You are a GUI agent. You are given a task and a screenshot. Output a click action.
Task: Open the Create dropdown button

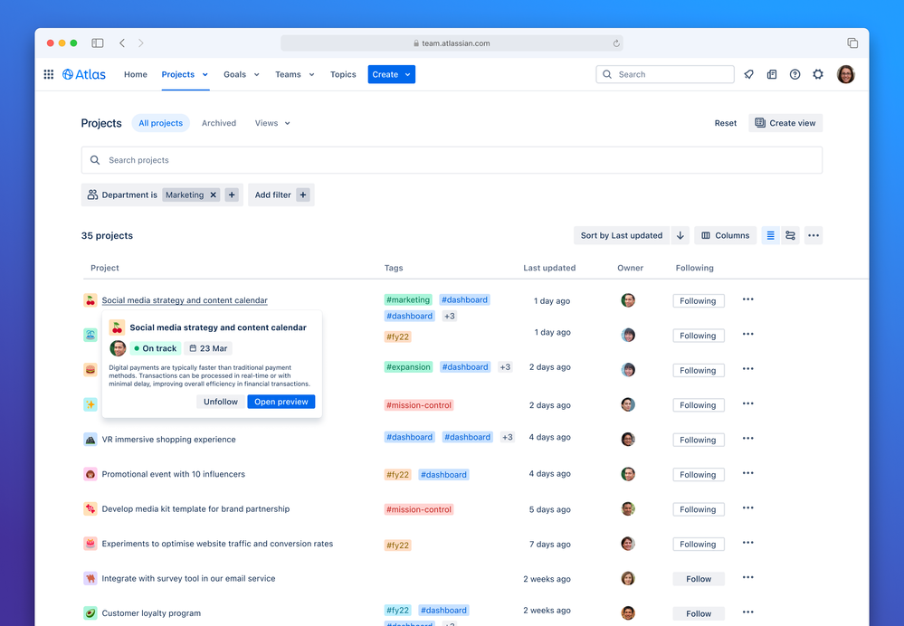click(x=392, y=74)
